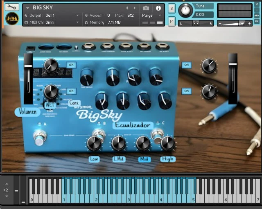Open the wrench instrument edit mode
262x209 pixels.
12,7
